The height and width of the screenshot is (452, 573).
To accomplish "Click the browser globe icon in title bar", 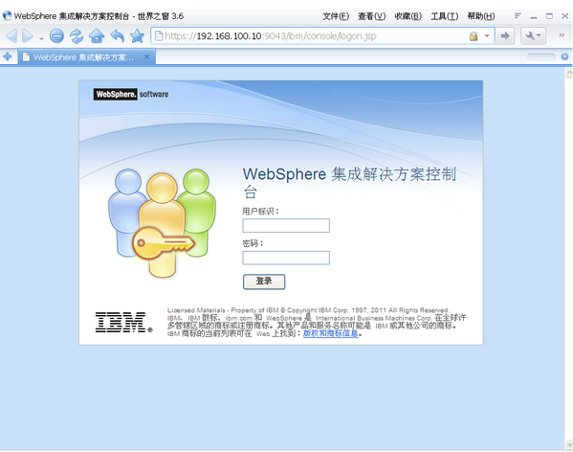I will pos(7,15).
